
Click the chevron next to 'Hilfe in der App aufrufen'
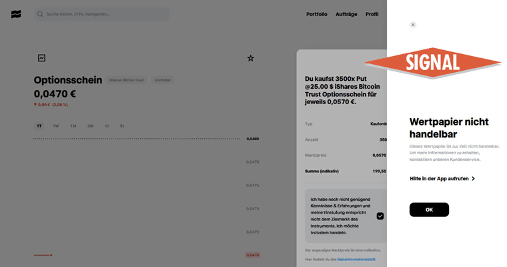click(474, 179)
